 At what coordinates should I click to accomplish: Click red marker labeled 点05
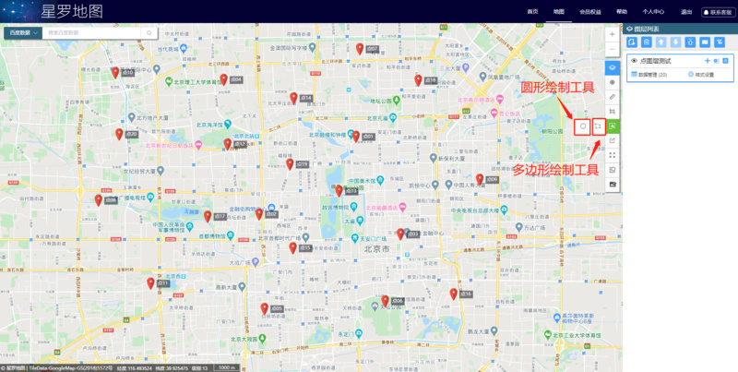pyautogui.click(x=265, y=309)
